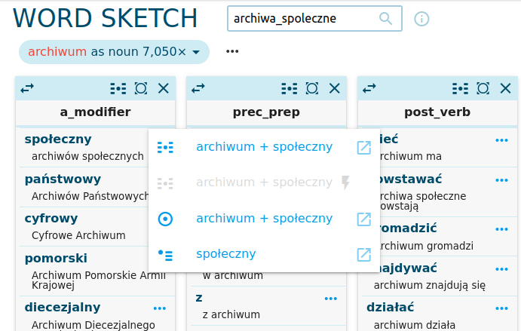Swap prec_prep column arrows icon
The width and height of the screenshot is (521, 331).
coord(198,88)
